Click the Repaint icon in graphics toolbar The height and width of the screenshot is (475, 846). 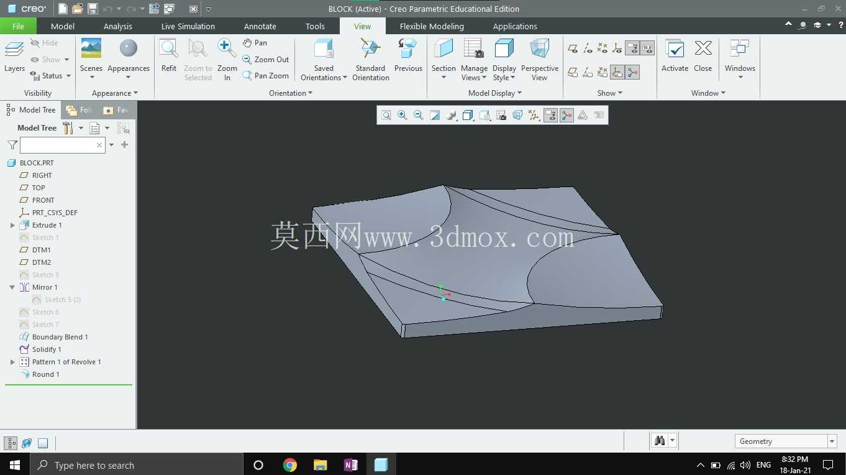pos(435,115)
